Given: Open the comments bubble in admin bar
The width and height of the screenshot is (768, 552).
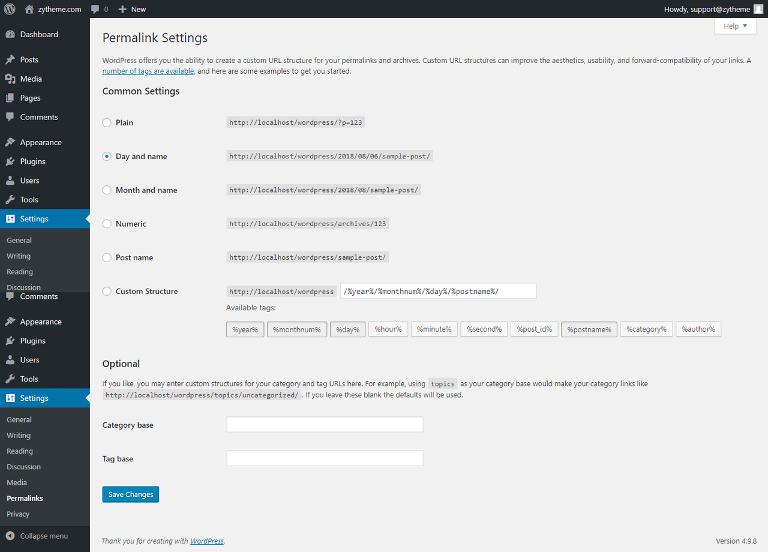Looking at the screenshot, I should click(x=100, y=9).
